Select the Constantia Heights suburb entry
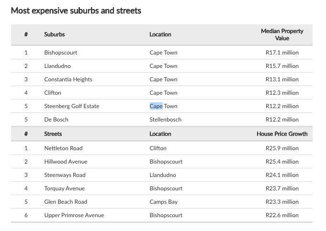This screenshot has height=231, width=326. [x=68, y=79]
